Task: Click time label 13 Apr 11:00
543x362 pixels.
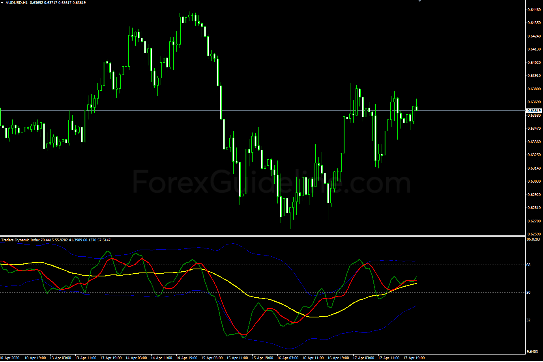Action: 86,358
